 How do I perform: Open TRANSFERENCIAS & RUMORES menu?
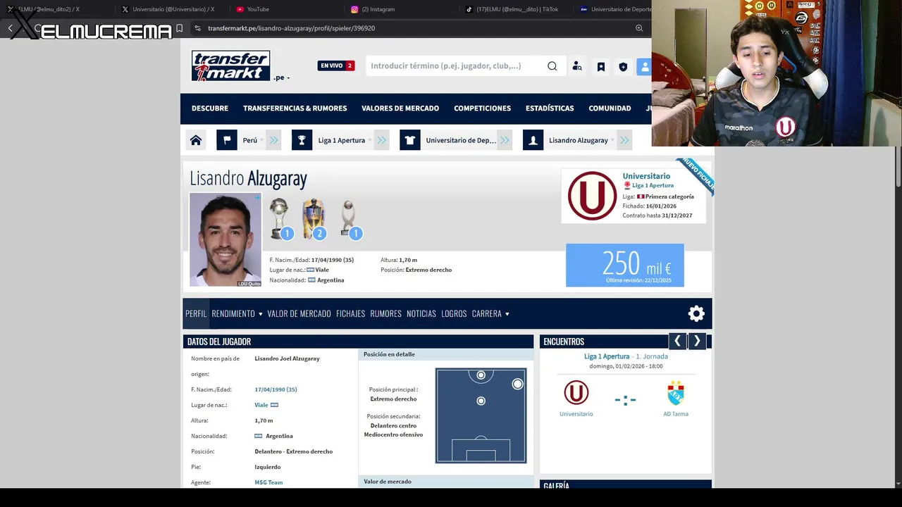click(x=295, y=108)
